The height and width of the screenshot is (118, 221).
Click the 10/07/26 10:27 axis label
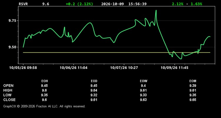coord(124,68)
